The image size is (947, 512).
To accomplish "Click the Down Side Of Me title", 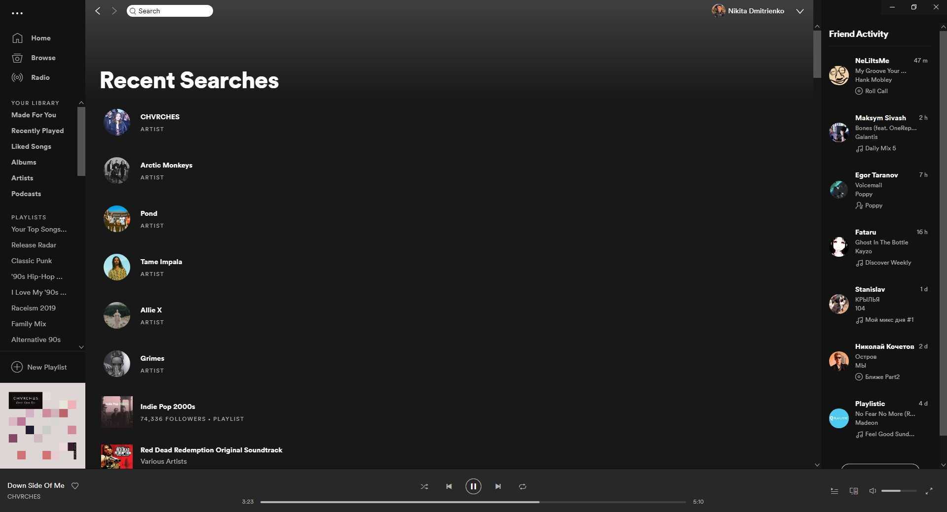I will [x=36, y=485].
